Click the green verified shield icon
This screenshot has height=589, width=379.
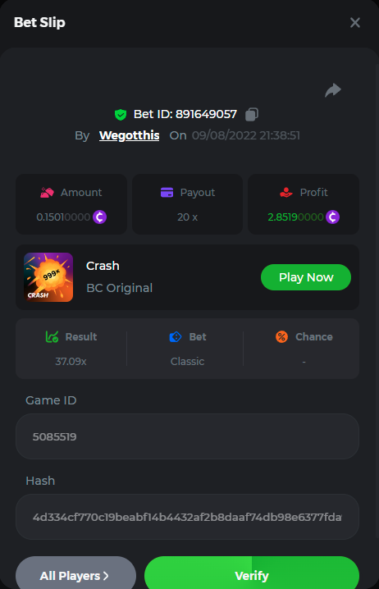point(121,115)
